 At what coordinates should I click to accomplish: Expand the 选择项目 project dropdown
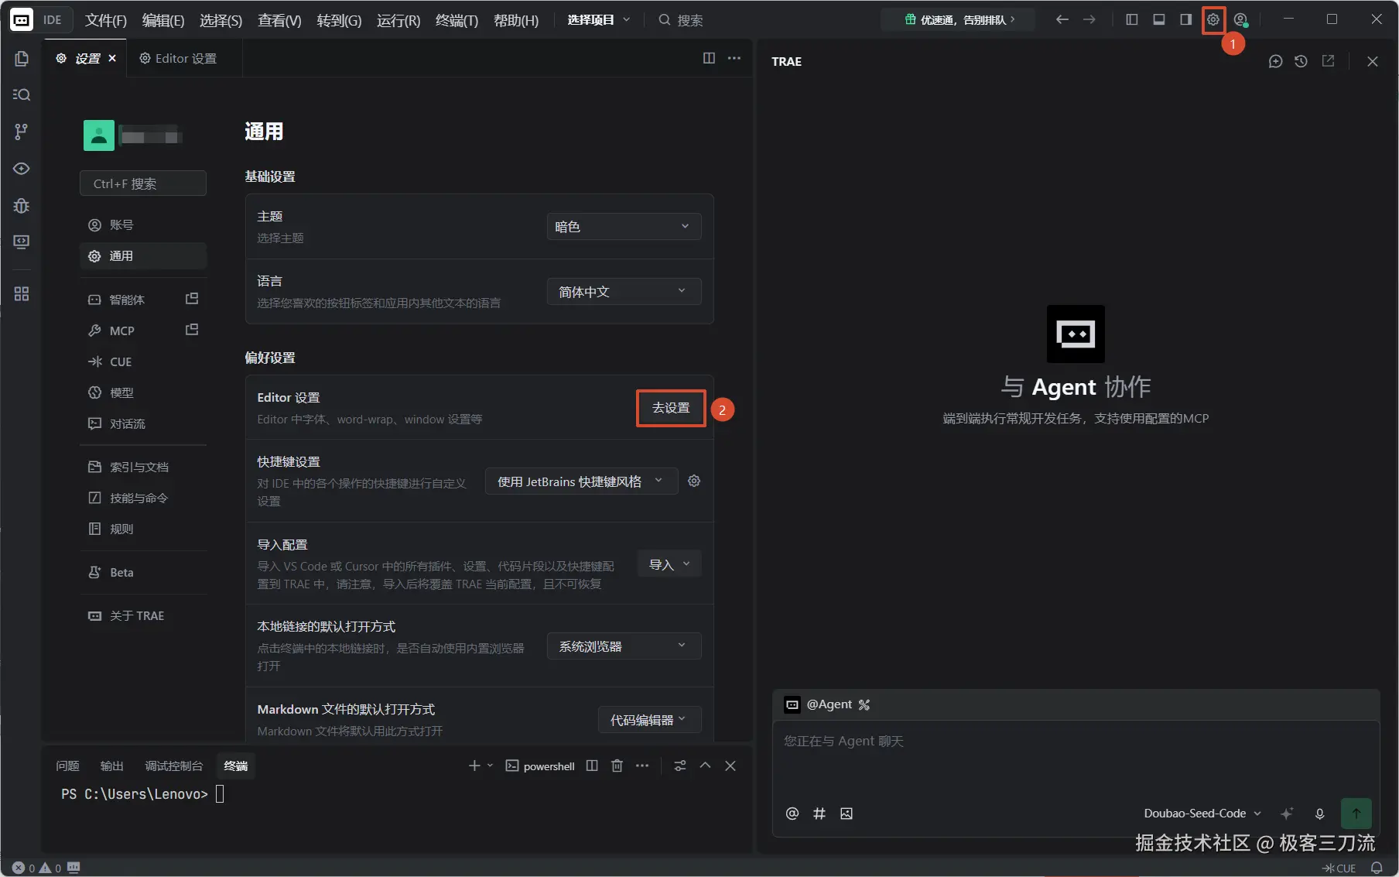[x=599, y=20]
